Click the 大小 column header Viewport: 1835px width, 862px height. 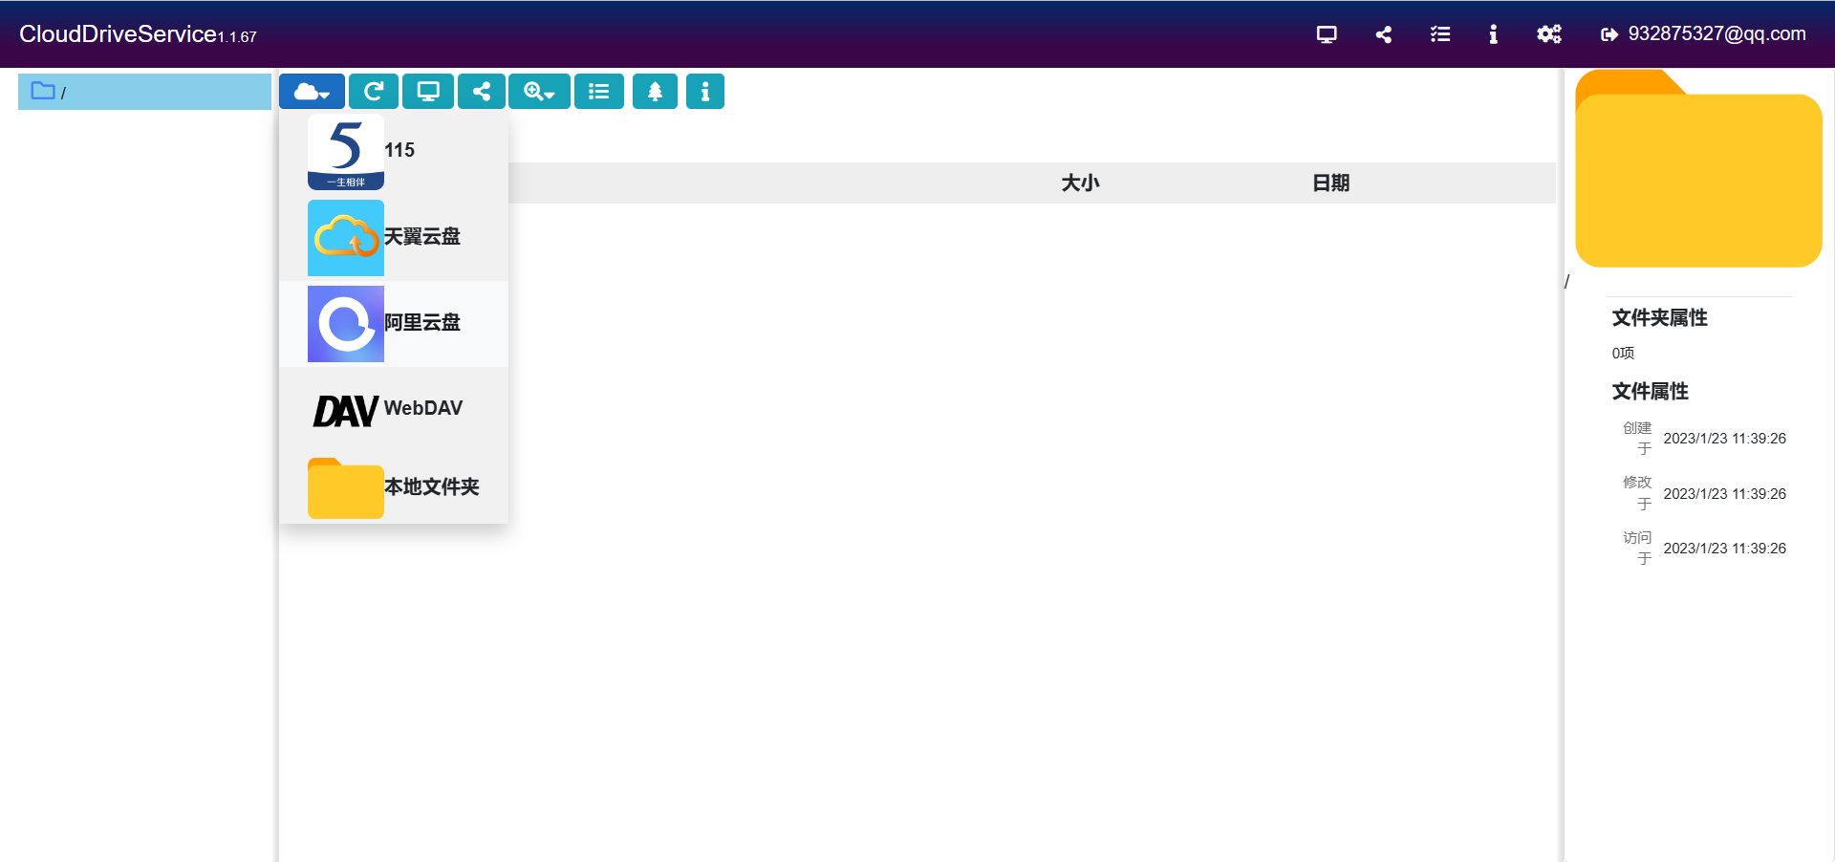tap(1080, 183)
